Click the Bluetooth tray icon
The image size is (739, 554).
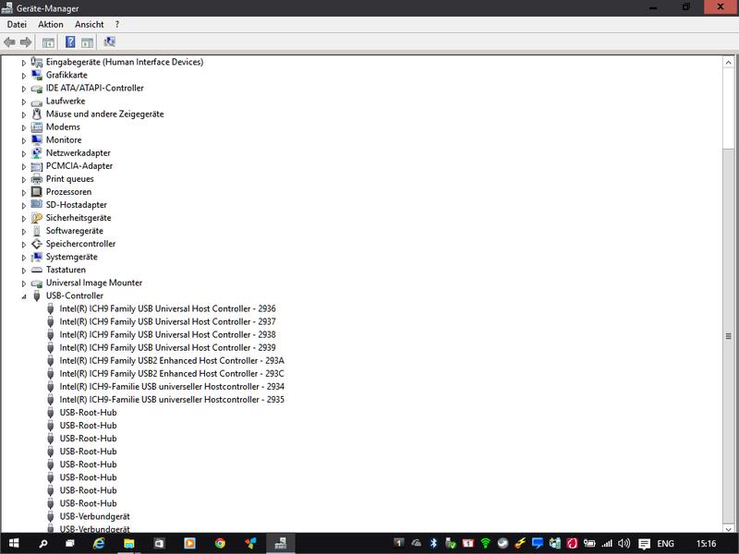433,543
